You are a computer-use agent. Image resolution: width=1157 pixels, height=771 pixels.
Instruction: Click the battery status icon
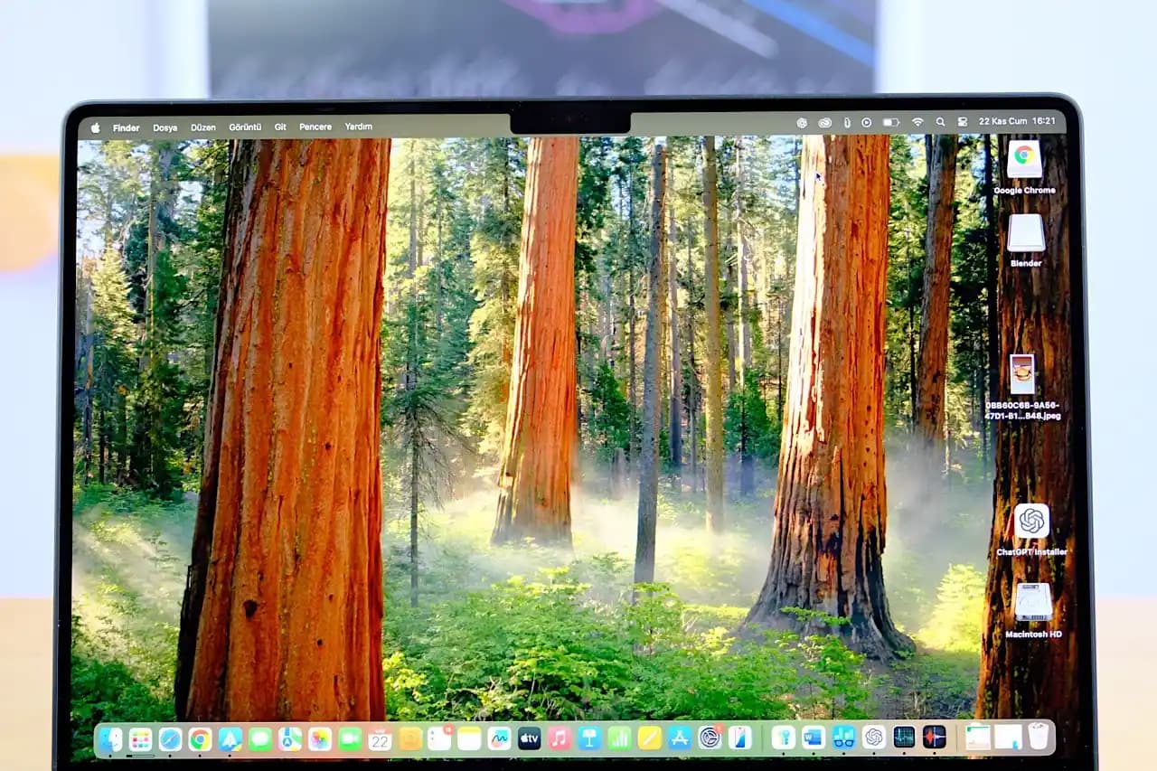(x=891, y=122)
